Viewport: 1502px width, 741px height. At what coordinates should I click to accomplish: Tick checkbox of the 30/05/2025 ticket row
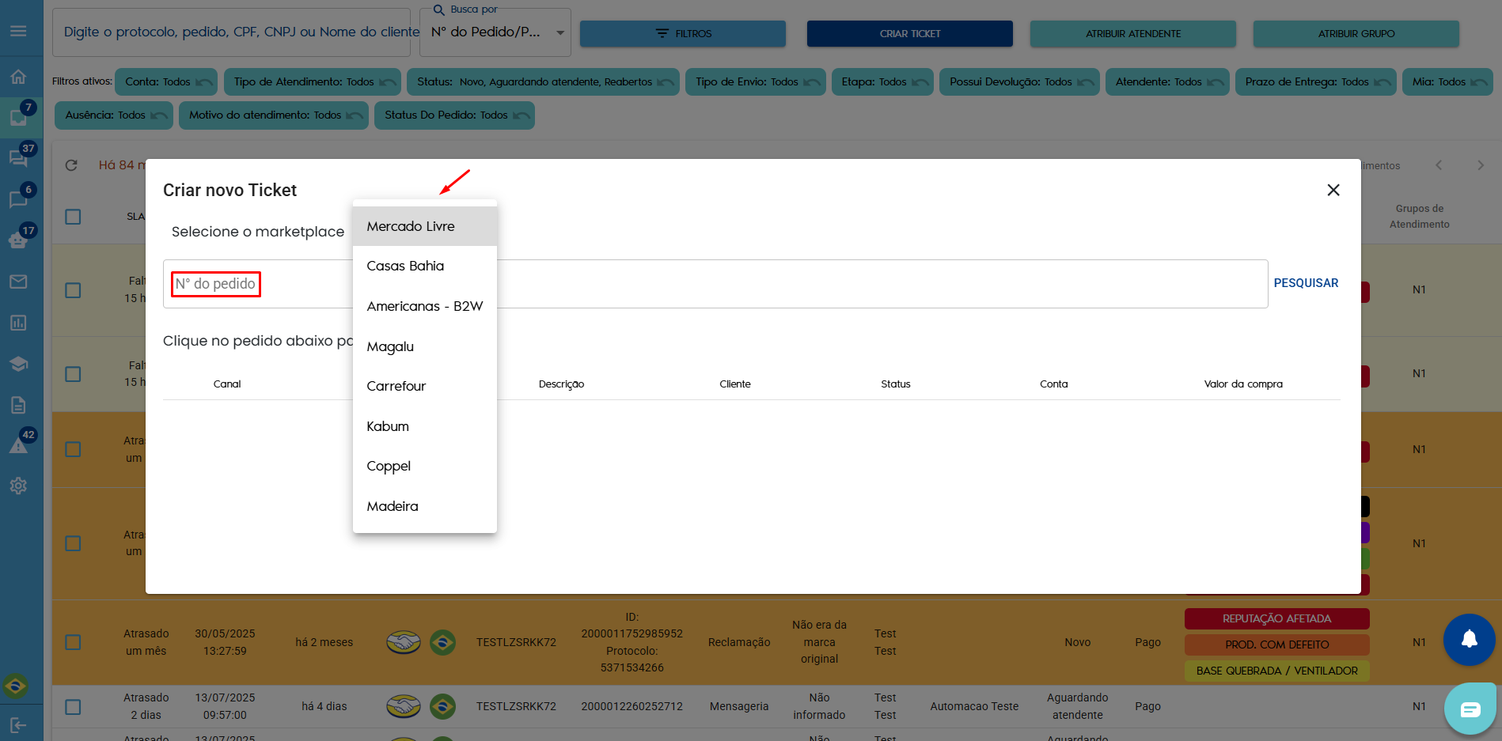tap(73, 642)
